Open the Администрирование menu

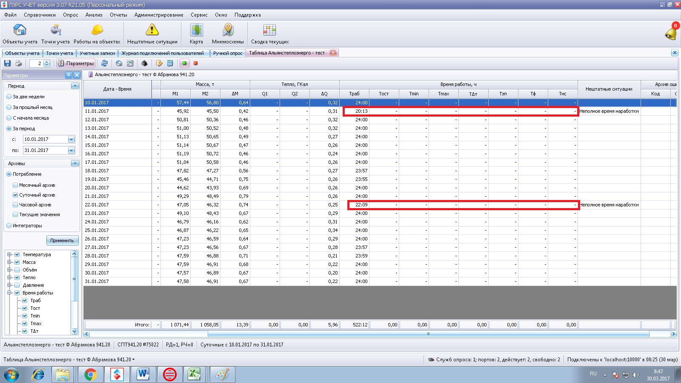coord(159,15)
